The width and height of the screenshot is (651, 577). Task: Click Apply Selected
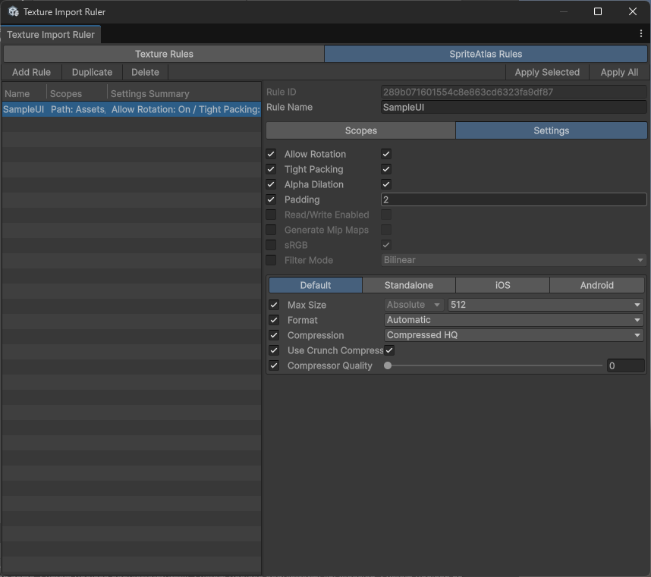click(x=547, y=72)
